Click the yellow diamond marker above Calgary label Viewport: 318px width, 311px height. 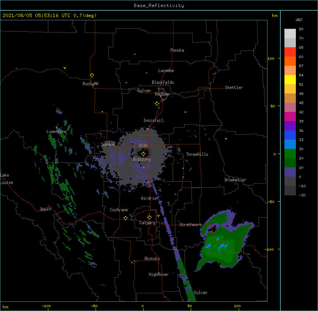pyautogui.click(x=149, y=218)
